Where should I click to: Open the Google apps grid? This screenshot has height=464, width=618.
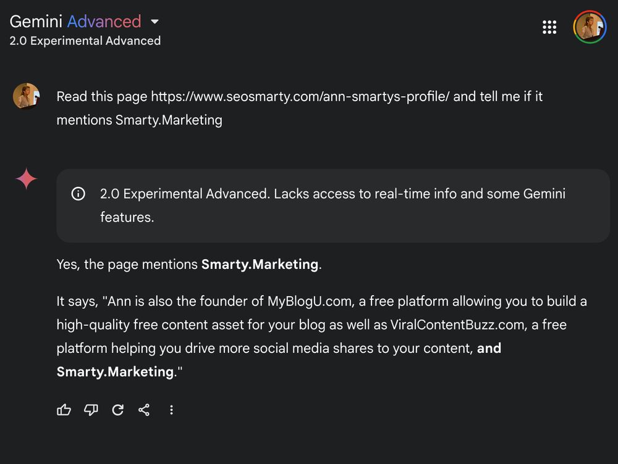coord(549,27)
